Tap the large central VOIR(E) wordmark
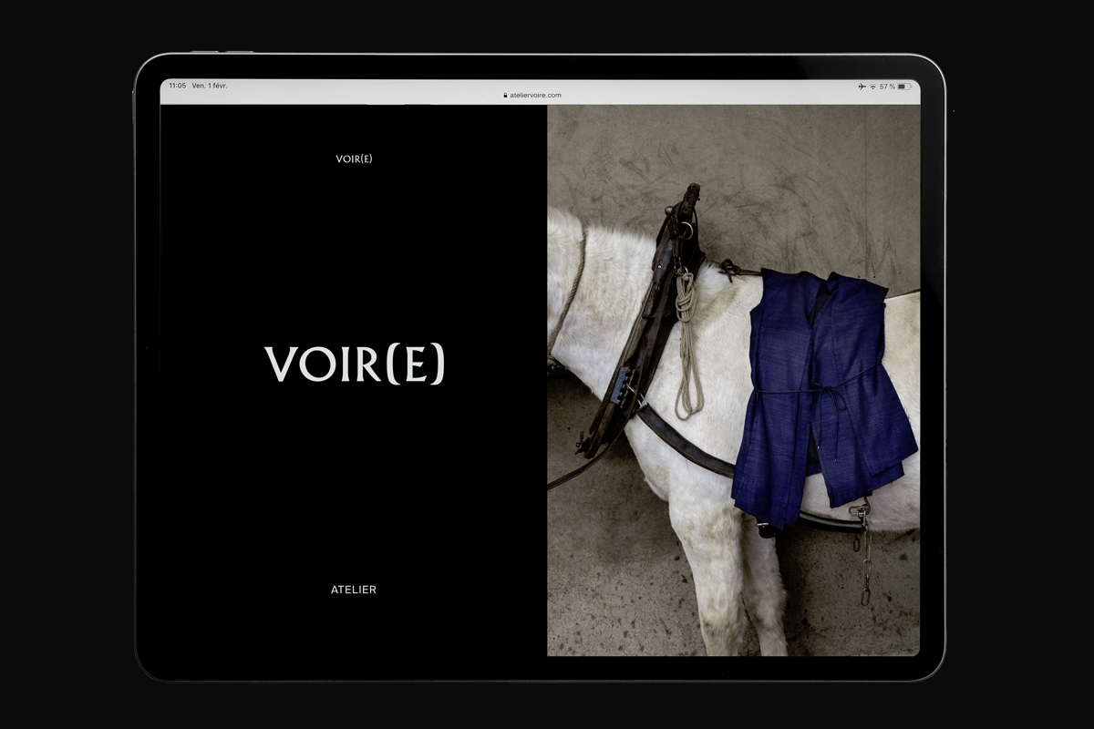This screenshot has height=729, width=1094. 356,364
